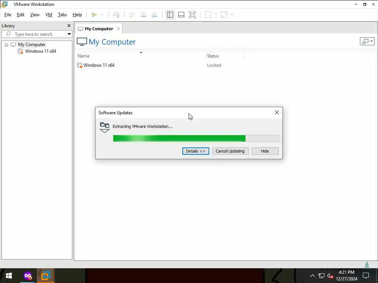Click the VMware Workstation taskbar icon
Screen dimensions: 378x283
(x=45, y=276)
